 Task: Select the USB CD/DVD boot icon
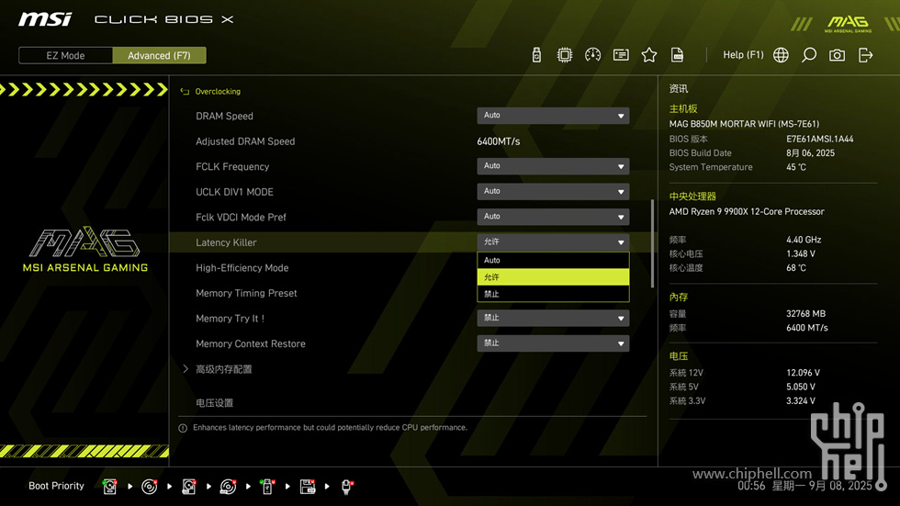coord(229,487)
